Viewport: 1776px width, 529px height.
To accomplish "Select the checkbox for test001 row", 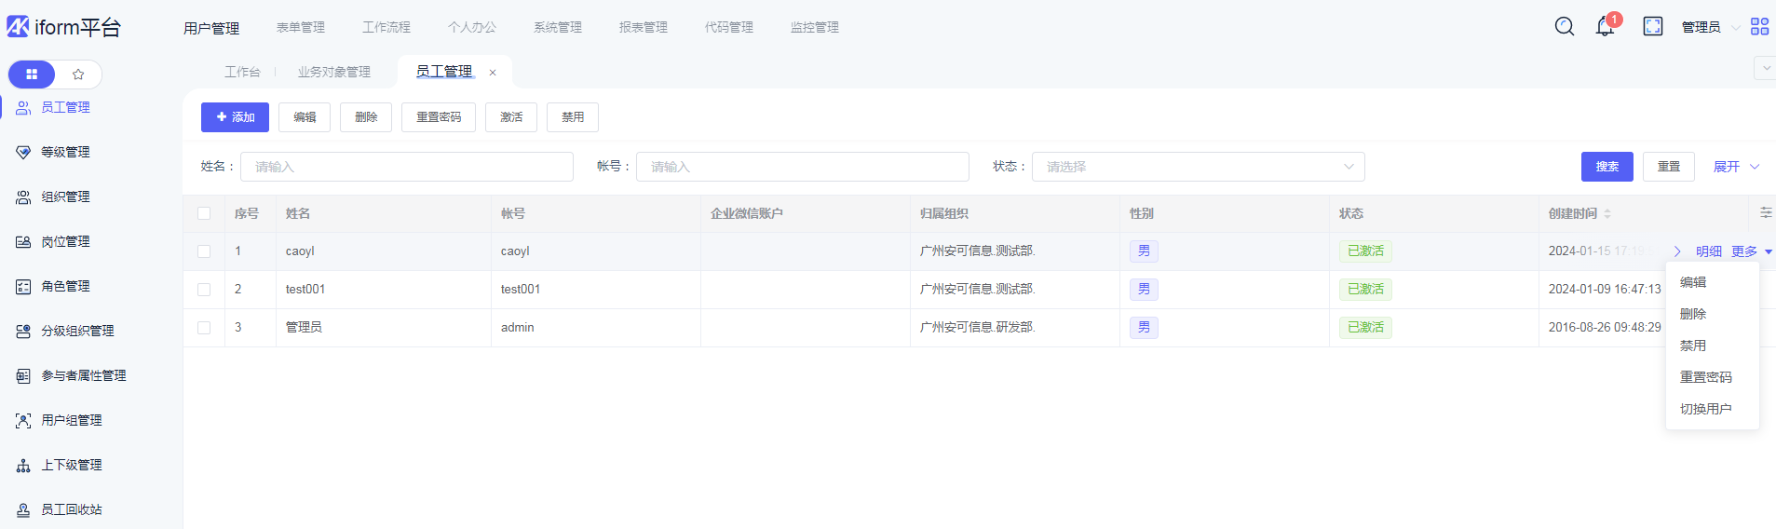I will click(204, 290).
